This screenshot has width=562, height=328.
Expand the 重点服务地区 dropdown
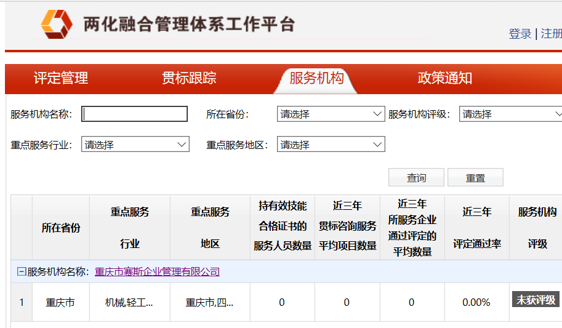click(x=331, y=145)
